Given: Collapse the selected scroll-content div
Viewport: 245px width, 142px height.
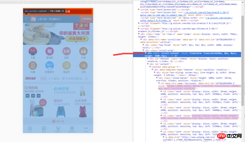Looking at the screenshot, I should [x=146, y=53].
